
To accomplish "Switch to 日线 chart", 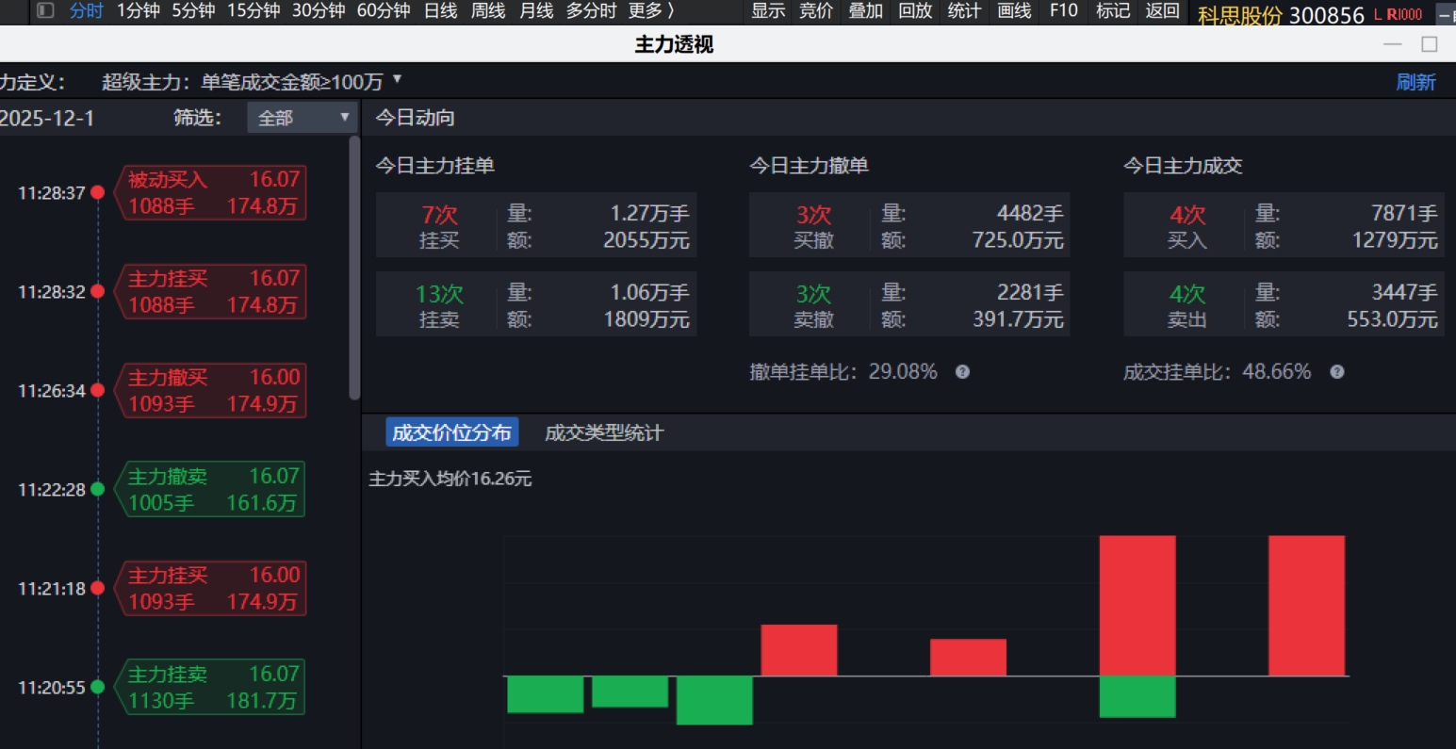I will (x=440, y=11).
